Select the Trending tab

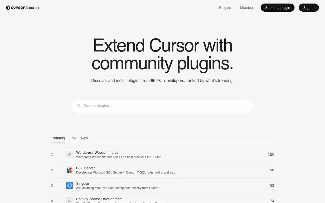click(x=58, y=138)
